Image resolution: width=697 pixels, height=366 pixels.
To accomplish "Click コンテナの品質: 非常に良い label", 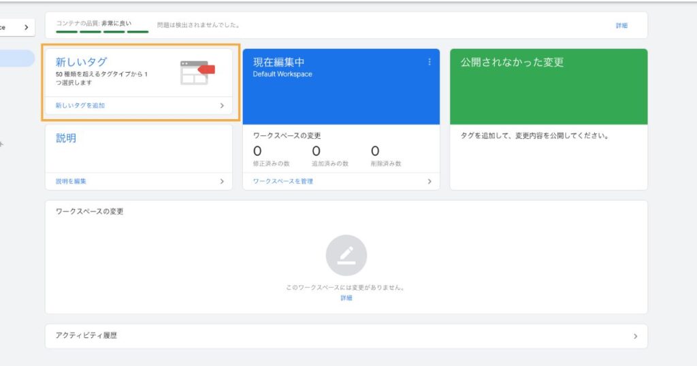I will pyautogui.click(x=94, y=23).
